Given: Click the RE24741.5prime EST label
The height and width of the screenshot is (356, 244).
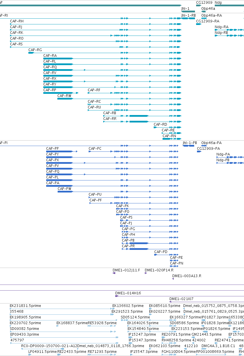Looking at the screenshot, I should (229, 340).
